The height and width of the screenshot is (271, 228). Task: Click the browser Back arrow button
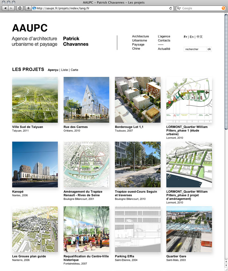(x=5, y=8)
